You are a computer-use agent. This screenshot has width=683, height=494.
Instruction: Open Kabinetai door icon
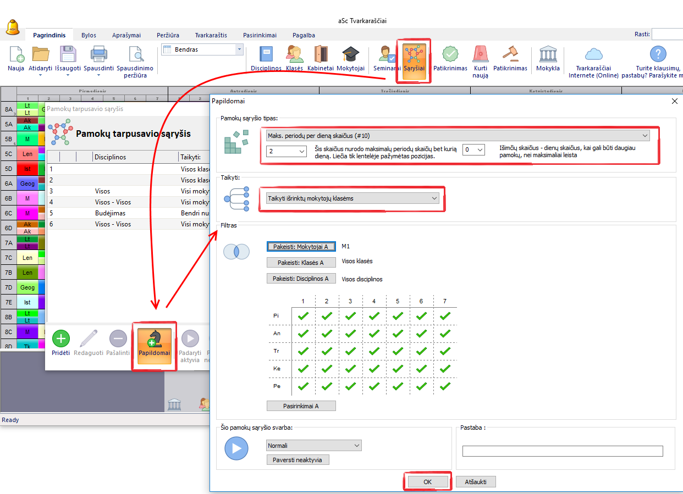321,54
